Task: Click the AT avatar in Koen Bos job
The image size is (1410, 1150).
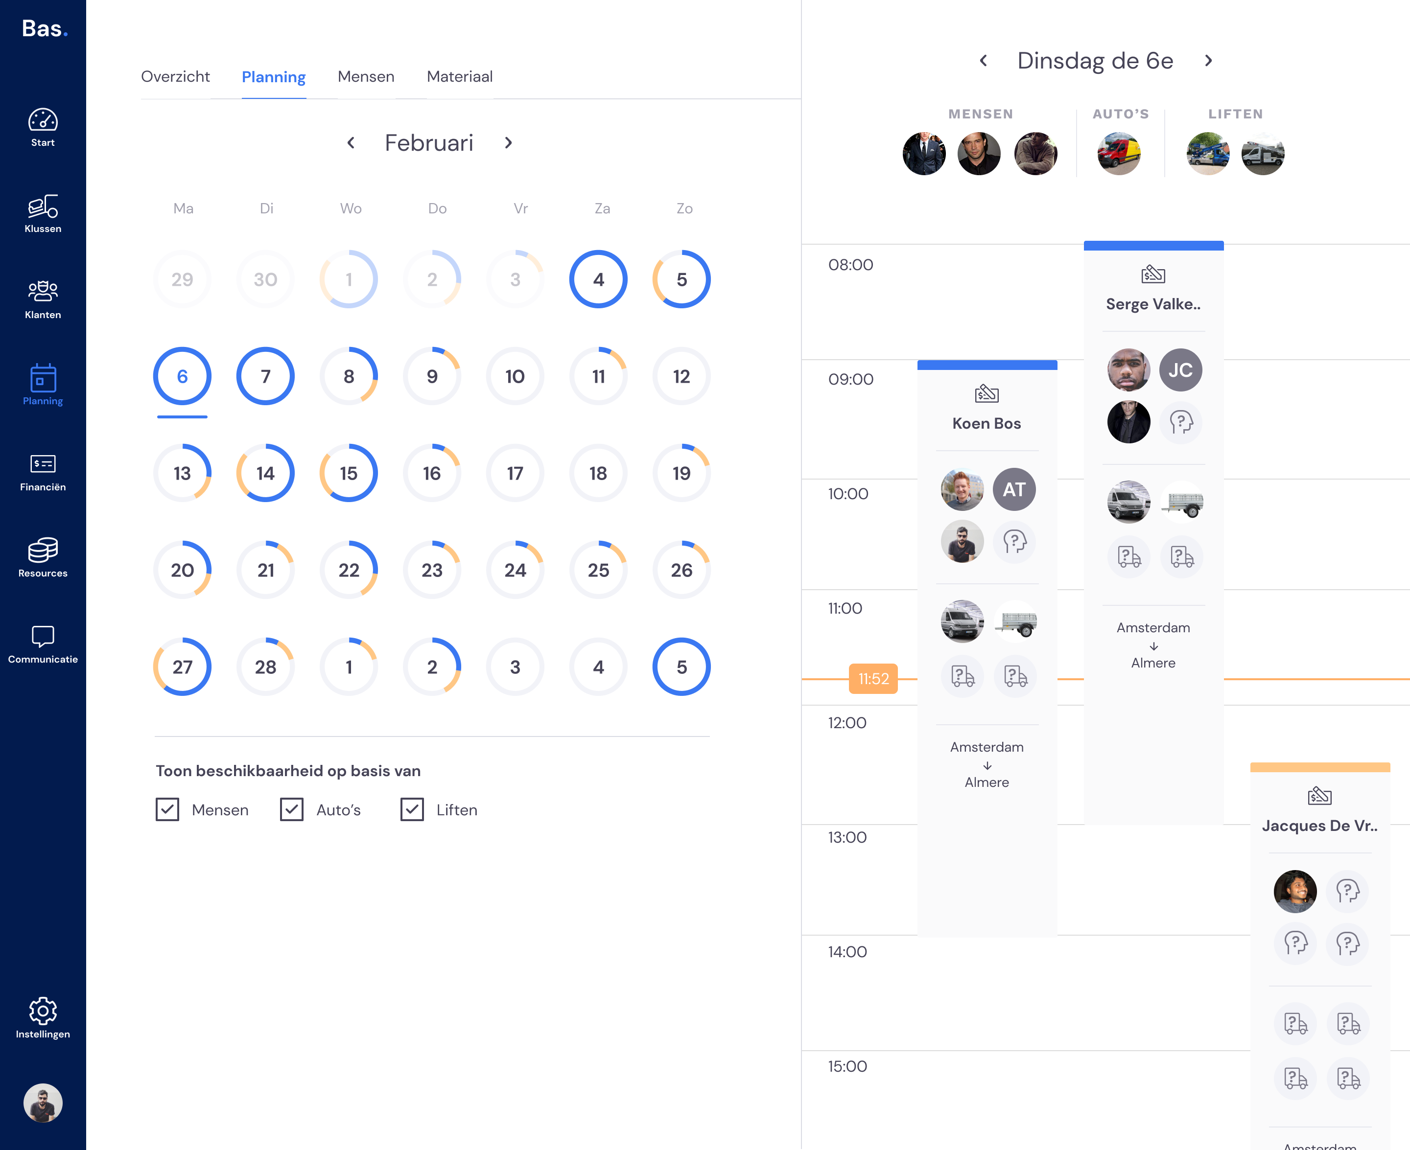Action: (1014, 489)
